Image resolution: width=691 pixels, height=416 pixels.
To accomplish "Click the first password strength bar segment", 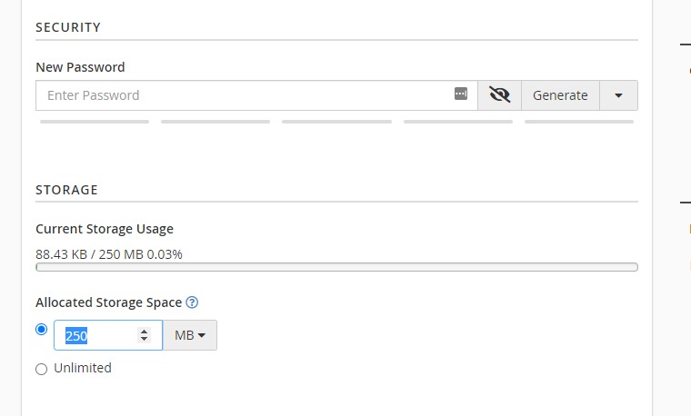I will tap(95, 121).
